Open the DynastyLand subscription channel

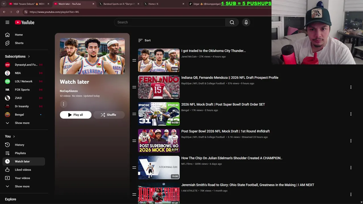(x=24, y=65)
